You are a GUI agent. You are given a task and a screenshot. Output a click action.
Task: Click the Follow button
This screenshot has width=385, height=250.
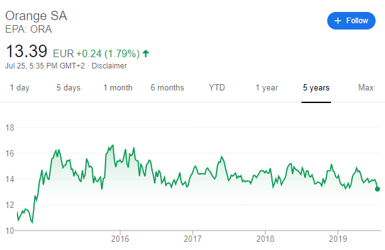(351, 21)
